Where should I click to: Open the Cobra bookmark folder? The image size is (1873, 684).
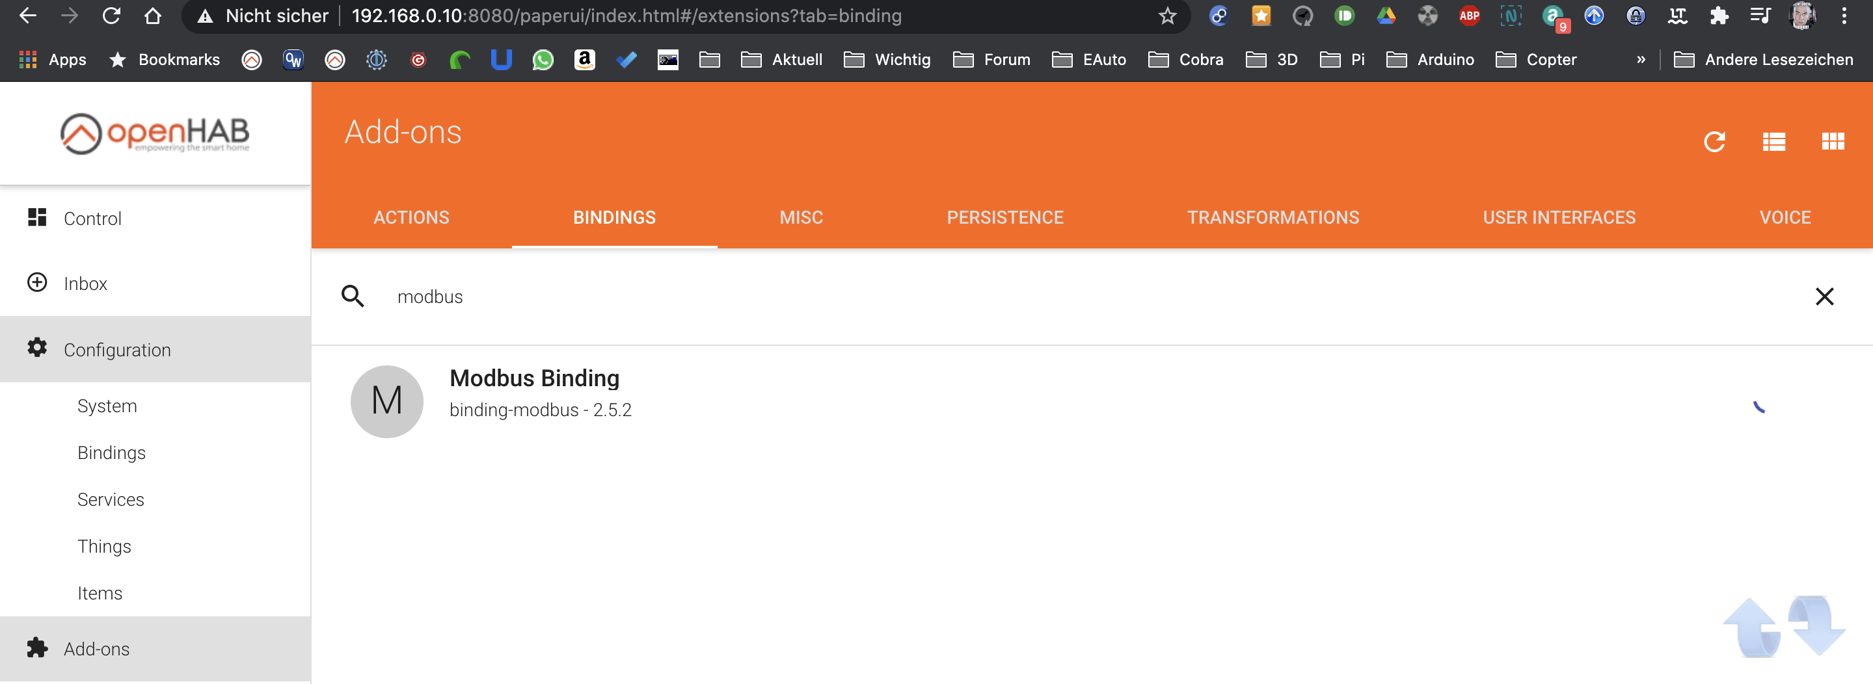click(x=1186, y=60)
